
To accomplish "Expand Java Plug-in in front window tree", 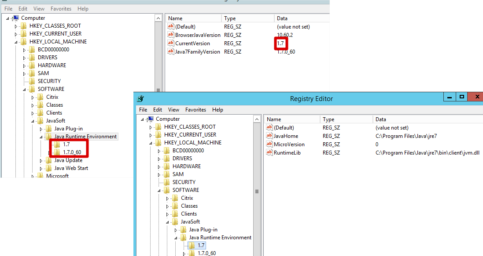I will (x=176, y=230).
